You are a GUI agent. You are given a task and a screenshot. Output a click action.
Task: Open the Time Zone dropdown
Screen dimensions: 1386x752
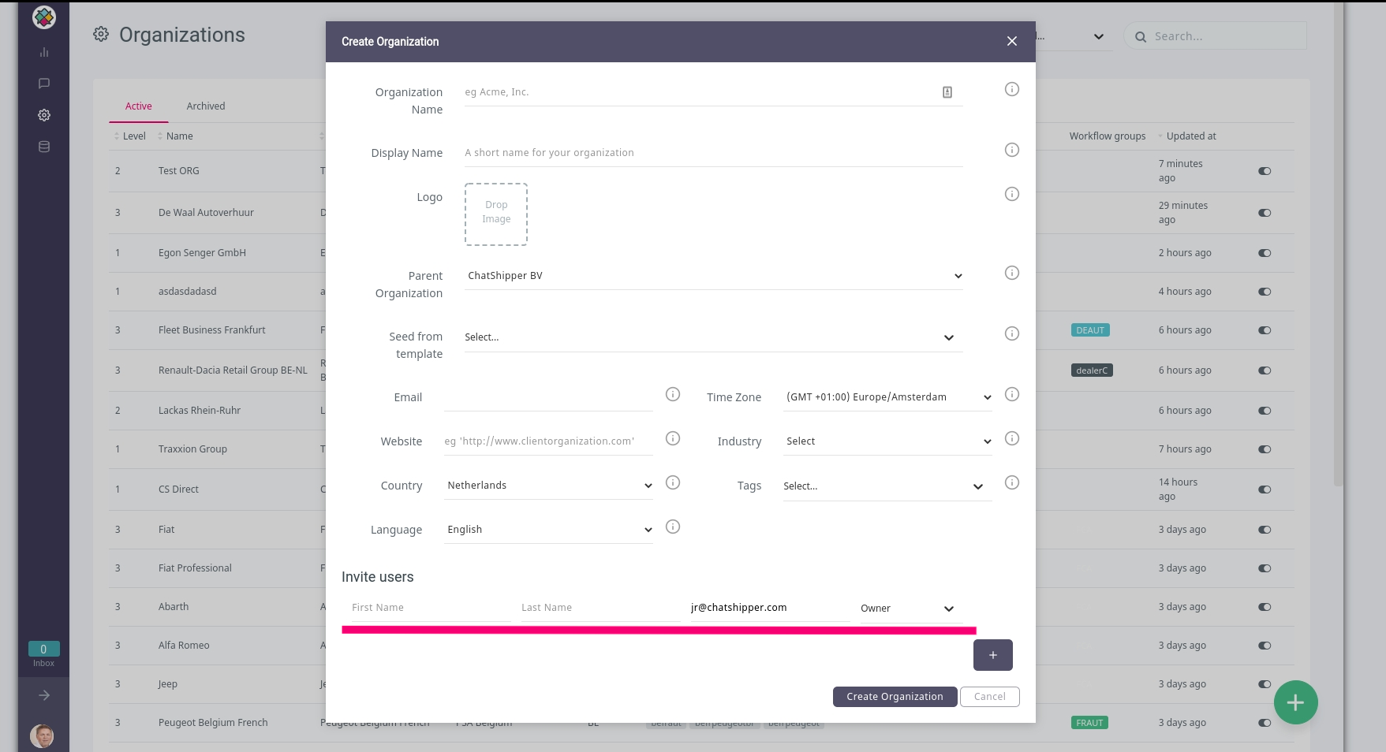tap(887, 397)
